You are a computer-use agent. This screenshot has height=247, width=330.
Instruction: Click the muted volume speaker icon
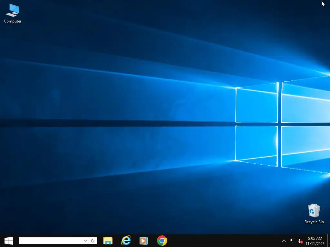tap(300, 241)
